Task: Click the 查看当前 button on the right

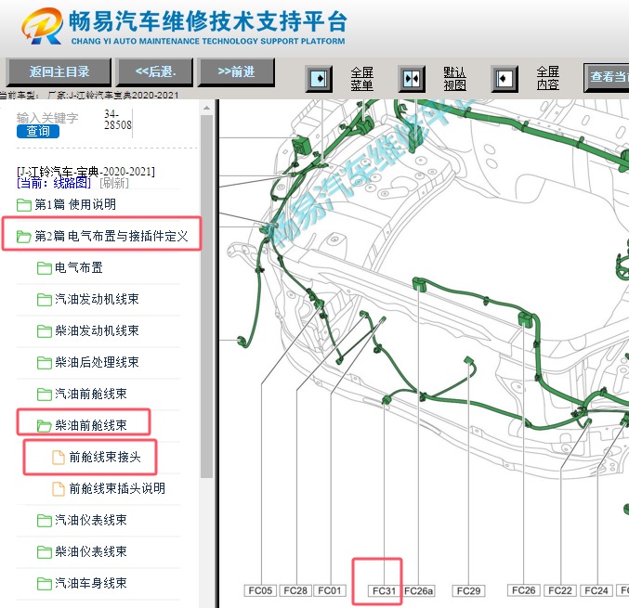Action: tap(607, 77)
